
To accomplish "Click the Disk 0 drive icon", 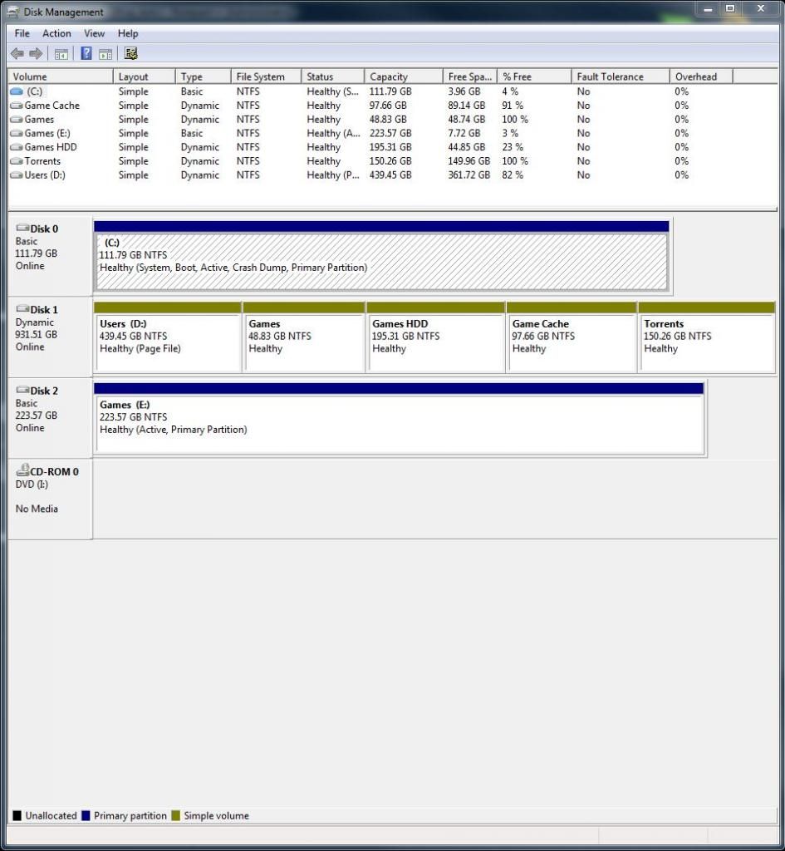I will click(22, 228).
